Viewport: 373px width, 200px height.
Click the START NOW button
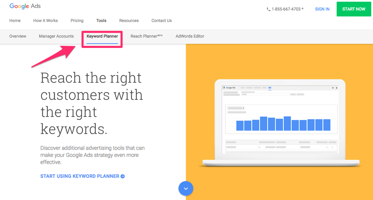[x=353, y=9]
